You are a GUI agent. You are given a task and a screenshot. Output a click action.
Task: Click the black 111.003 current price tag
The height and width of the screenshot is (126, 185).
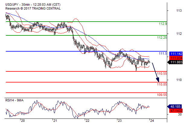[x=175, y=62]
